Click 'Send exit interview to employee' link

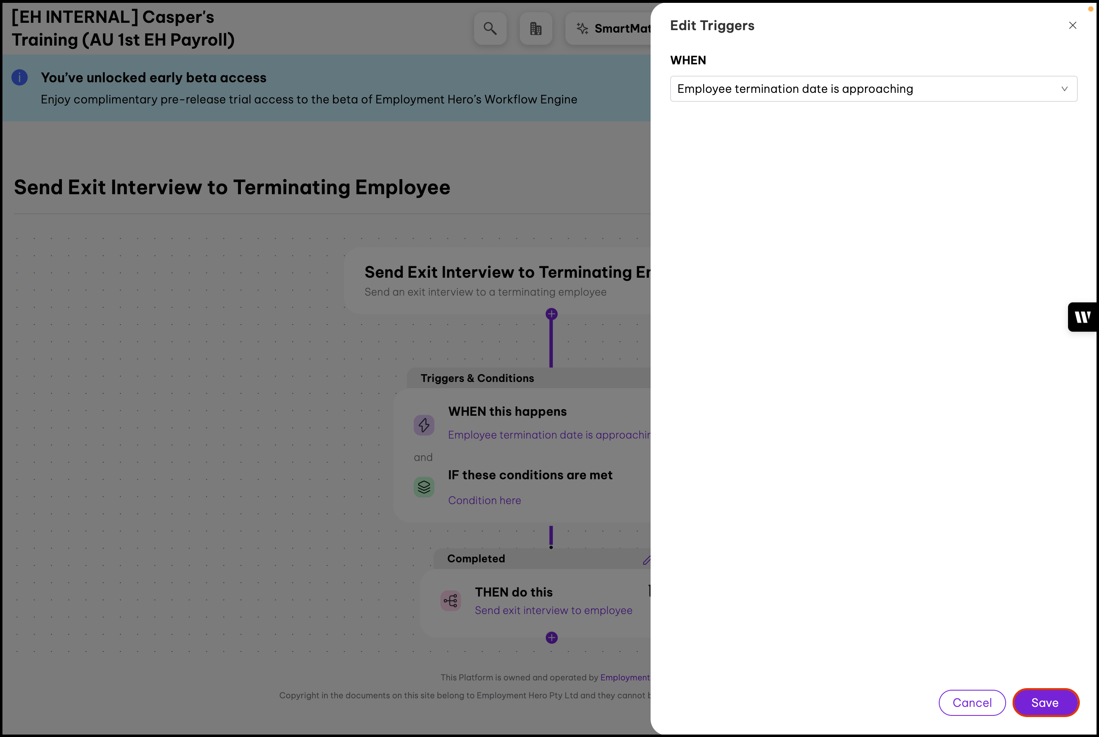pos(553,610)
